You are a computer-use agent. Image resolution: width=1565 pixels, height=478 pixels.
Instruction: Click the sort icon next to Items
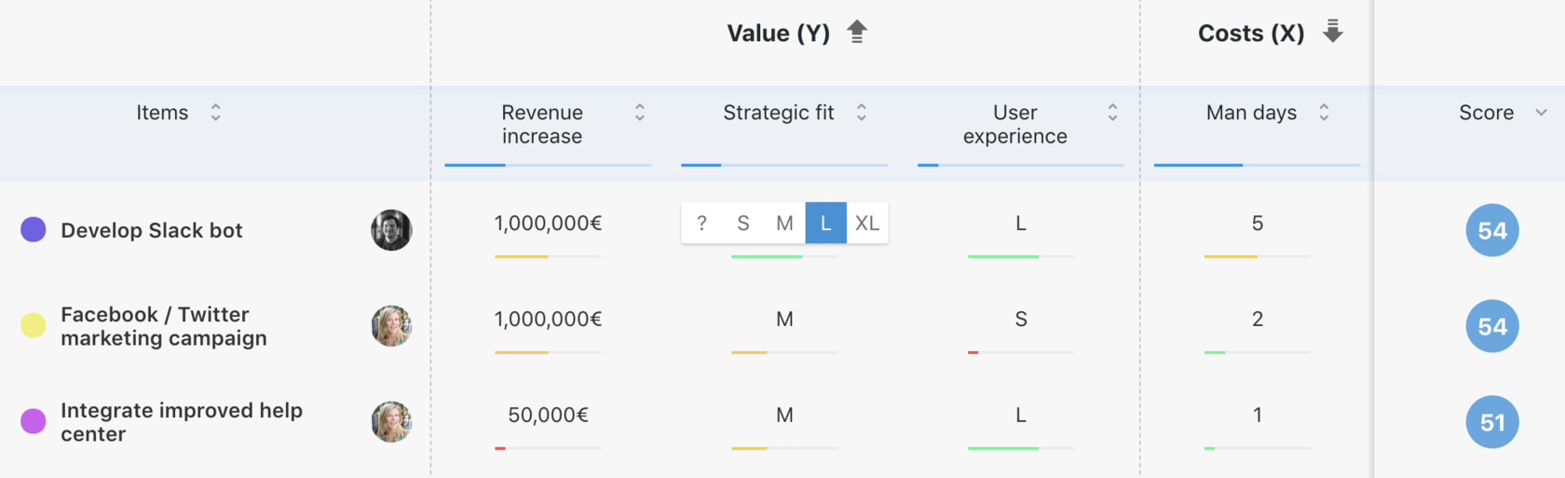[x=215, y=113]
